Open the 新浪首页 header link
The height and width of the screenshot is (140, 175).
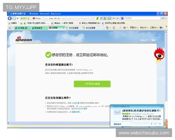(144, 40)
